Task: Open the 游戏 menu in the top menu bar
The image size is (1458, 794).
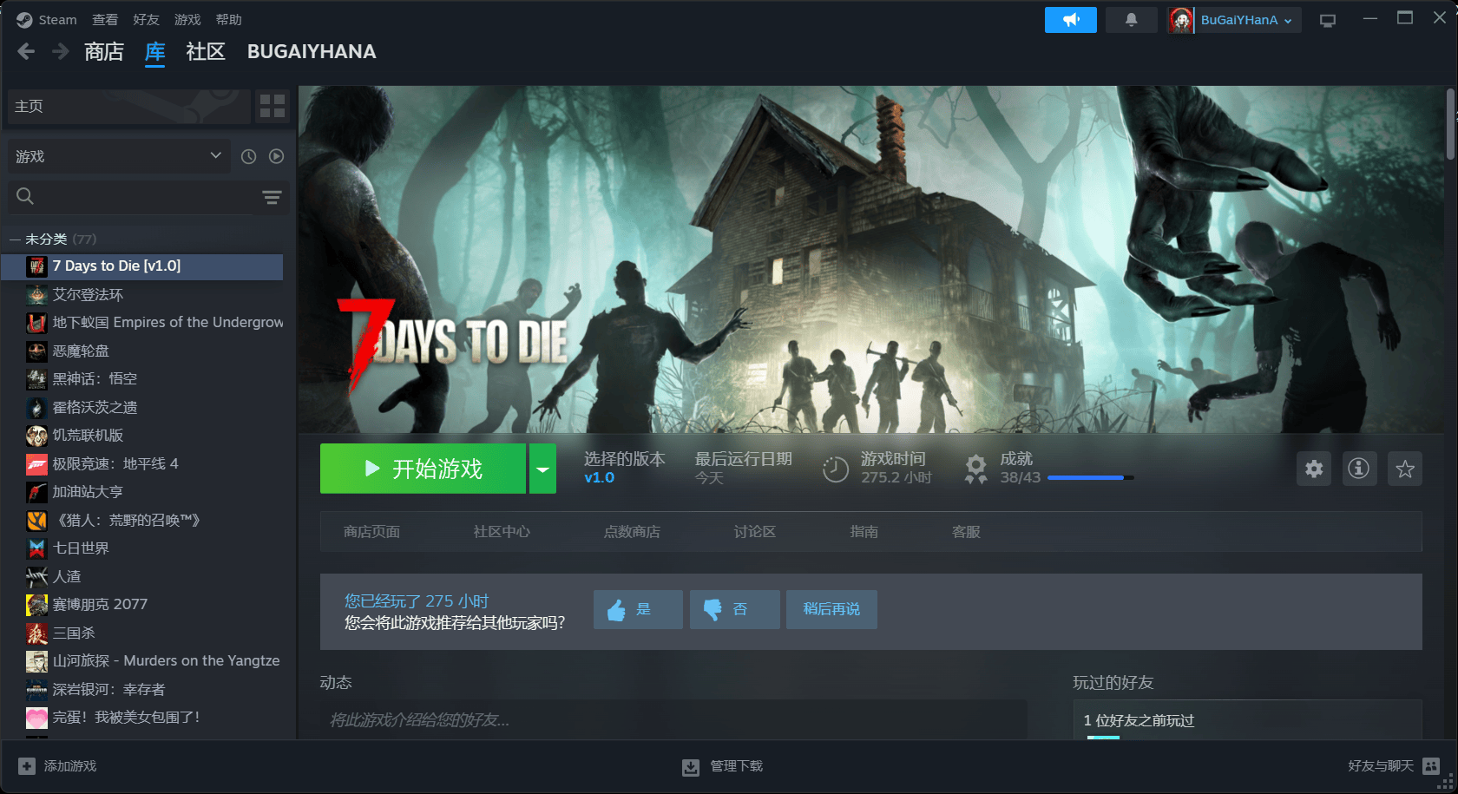Action: (x=187, y=20)
